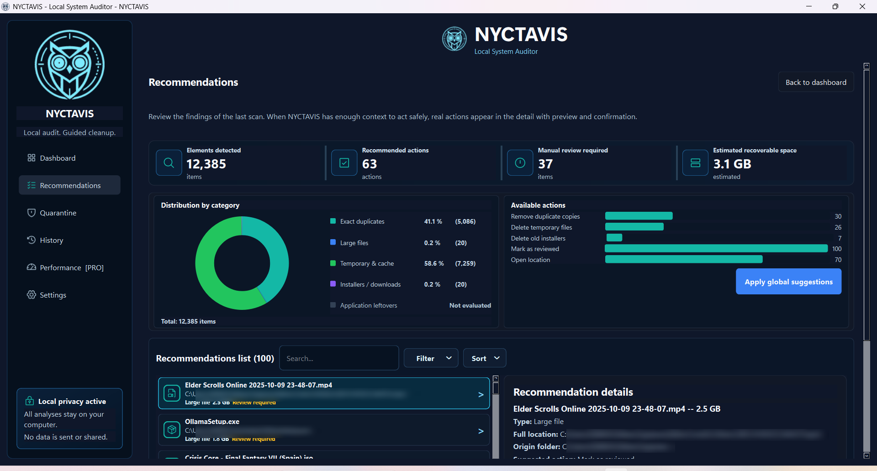The height and width of the screenshot is (471, 877).
Task: Click the large NYCTAVIS owl logo in sidebar
Action: pyautogui.click(x=69, y=65)
